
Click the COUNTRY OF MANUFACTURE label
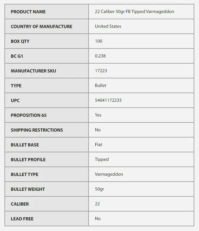click(41, 27)
